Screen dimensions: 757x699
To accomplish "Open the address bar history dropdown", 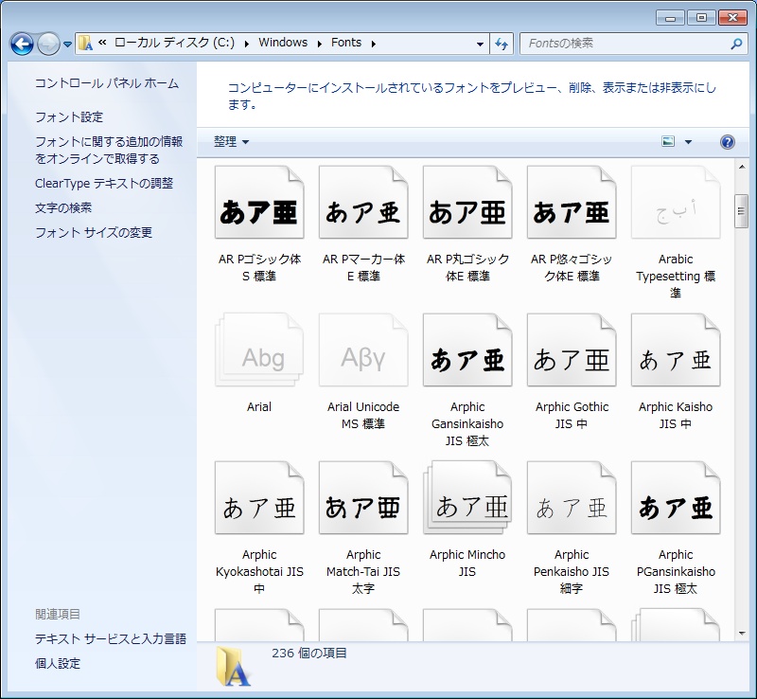I will click(x=480, y=44).
